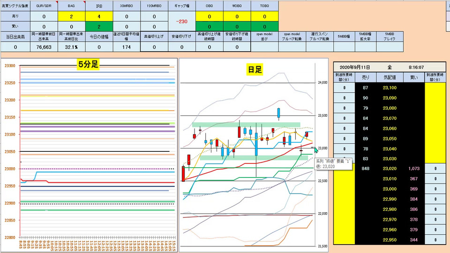Select the 高値切り上げ header cell
The image size is (450, 253).
pos(154,37)
